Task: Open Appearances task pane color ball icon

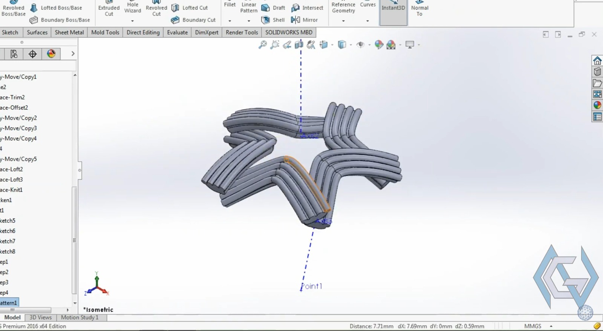Action: 597,105
